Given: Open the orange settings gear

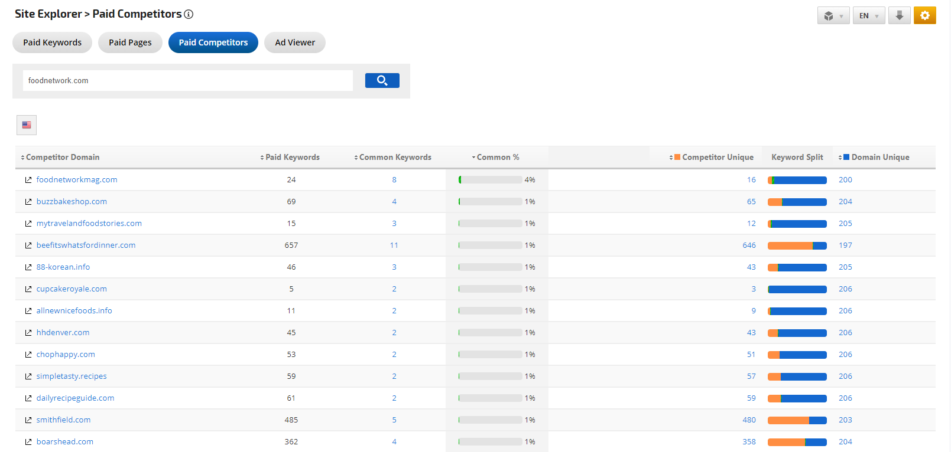Looking at the screenshot, I should [924, 15].
